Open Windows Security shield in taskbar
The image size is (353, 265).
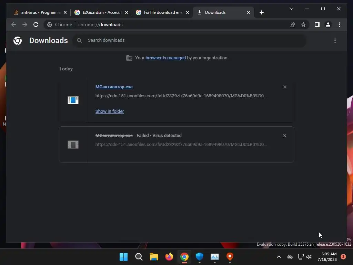(200, 257)
